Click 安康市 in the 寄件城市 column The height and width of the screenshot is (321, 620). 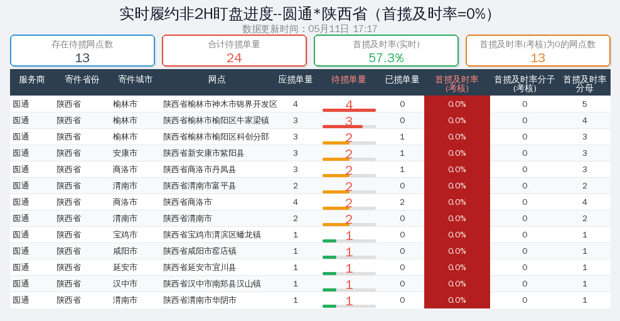pos(125,153)
